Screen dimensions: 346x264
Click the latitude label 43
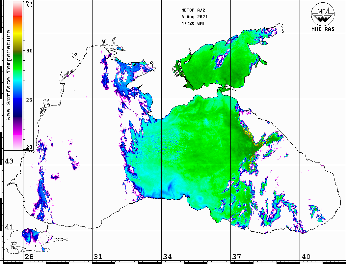[9, 161]
